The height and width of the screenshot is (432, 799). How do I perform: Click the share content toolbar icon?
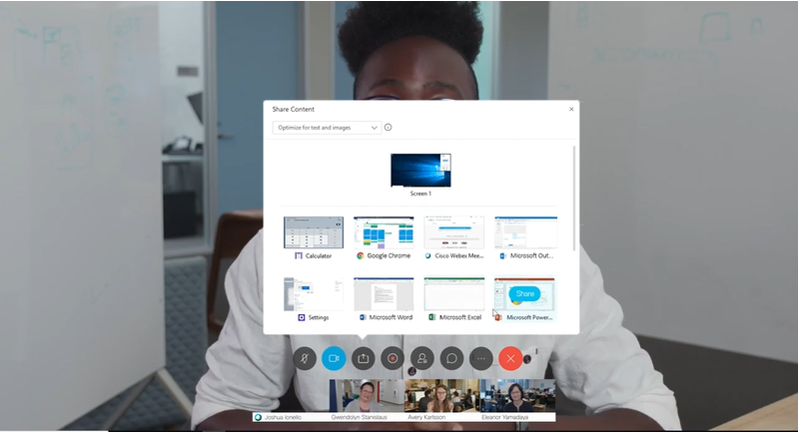[x=364, y=359]
